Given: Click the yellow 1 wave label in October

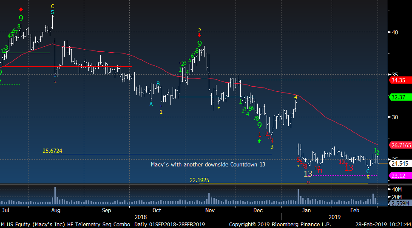Looking at the screenshot, I should click(161, 112).
